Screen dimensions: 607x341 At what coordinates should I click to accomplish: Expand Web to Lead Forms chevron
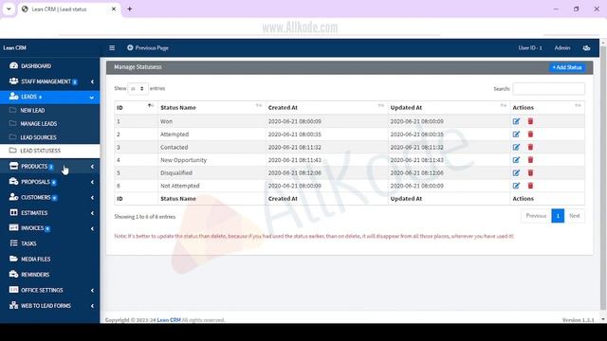pos(92,306)
